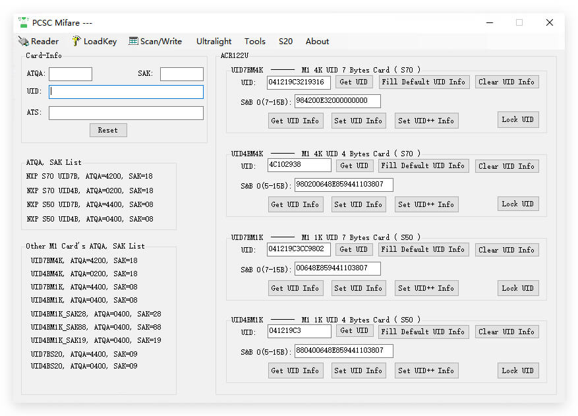Click the S&B 0(5-15B) field for UID4BM1K
The height and width of the screenshot is (416, 578).
[x=343, y=351]
